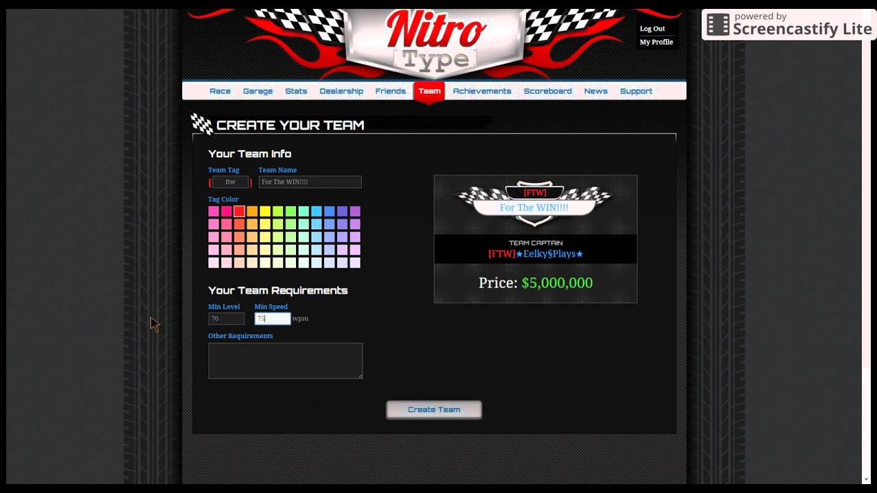
Task: Click the Other Requirements label
Action: (240, 336)
